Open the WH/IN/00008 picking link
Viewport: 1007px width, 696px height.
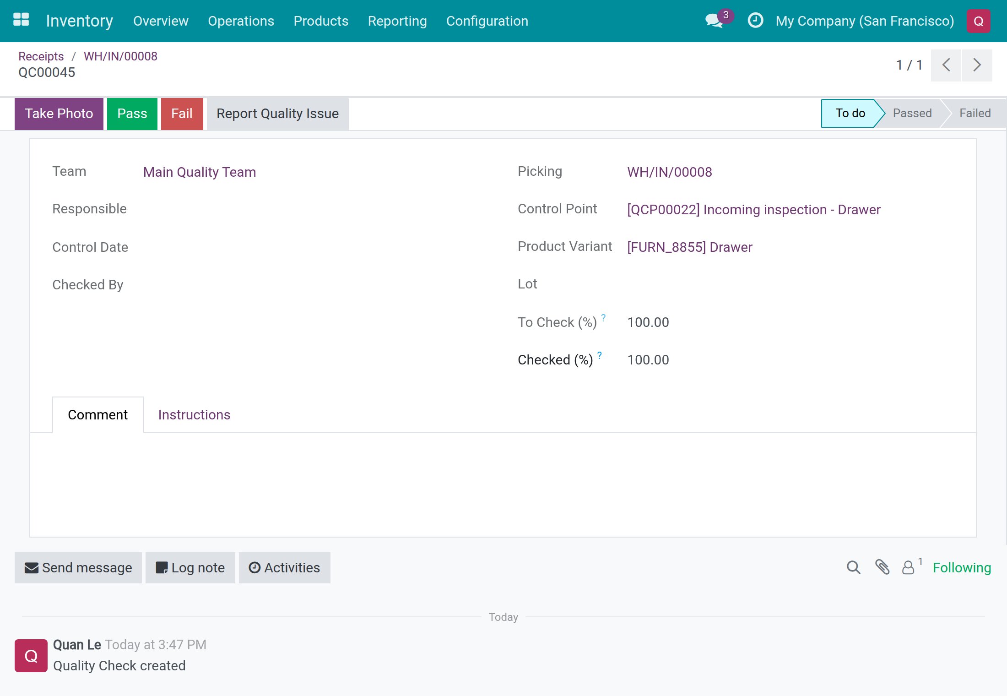pyautogui.click(x=670, y=172)
